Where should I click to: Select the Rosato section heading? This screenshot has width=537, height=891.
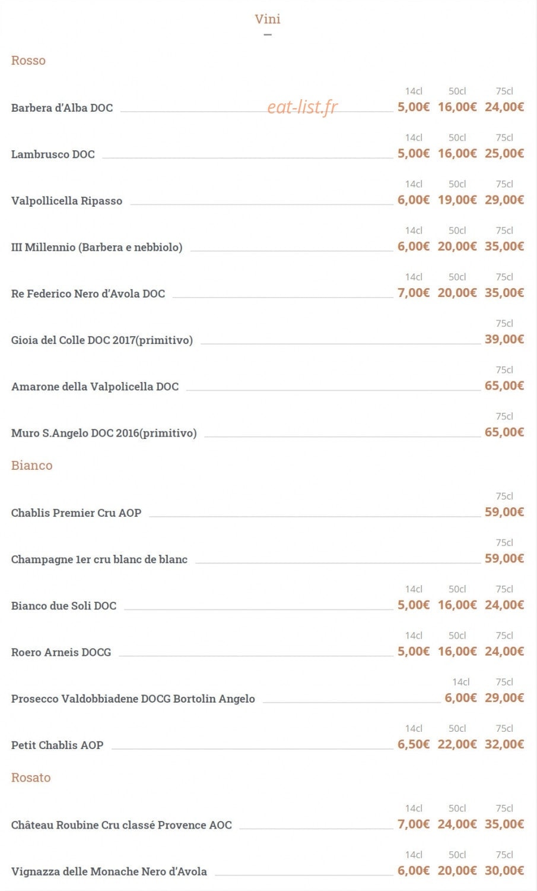[31, 778]
